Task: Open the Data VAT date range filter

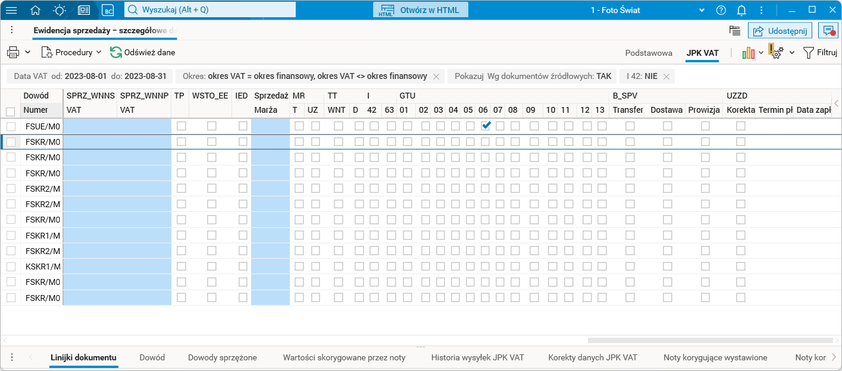Action: click(x=90, y=77)
